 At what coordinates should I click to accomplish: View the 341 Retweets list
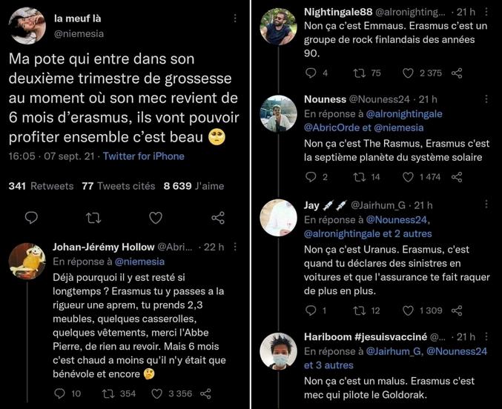pyautogui.click(x=41, y=186)
